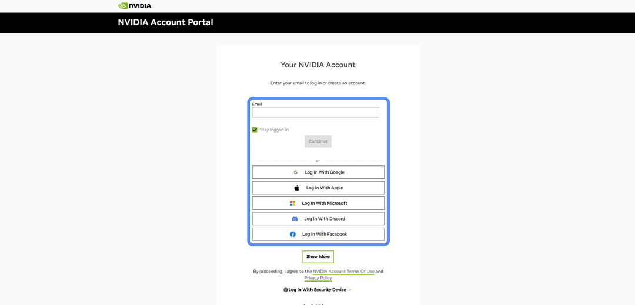Viewport: 635px width, 305px height.
Task: Click chevron arrow beside Security Device
Action: 350,290
